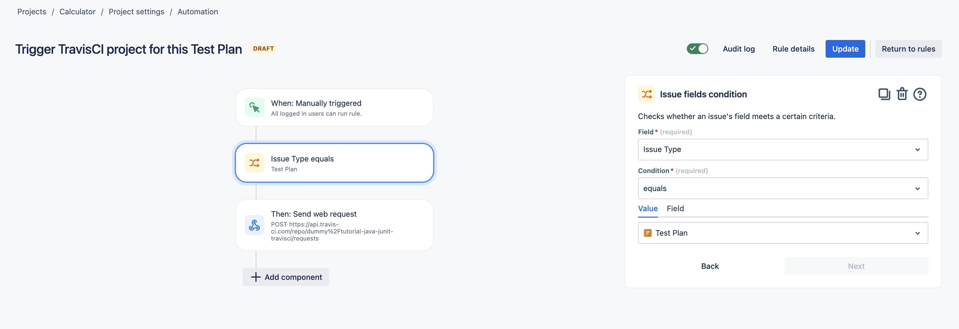Open the Test Plan value dropdown

tap(783, 233)
